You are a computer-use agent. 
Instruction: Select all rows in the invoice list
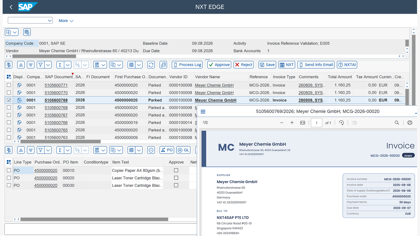9,77
